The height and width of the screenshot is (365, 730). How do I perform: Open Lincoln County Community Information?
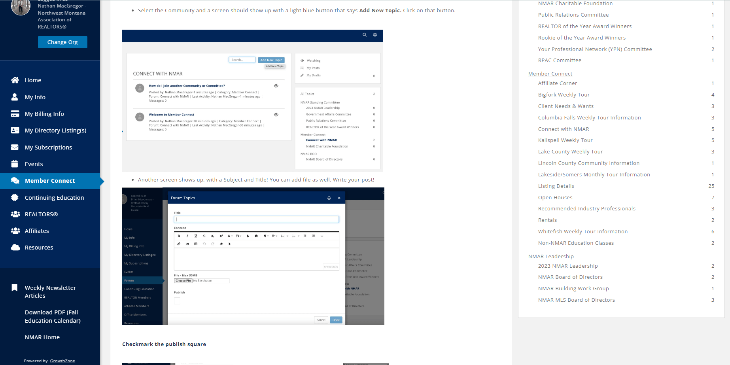point(589,163)
